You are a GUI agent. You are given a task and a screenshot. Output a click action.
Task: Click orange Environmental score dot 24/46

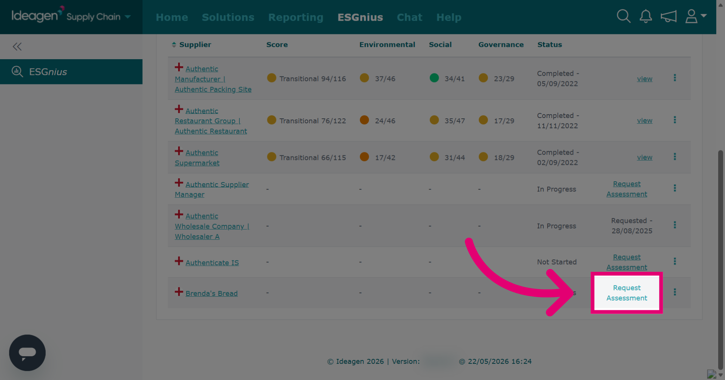364,120
